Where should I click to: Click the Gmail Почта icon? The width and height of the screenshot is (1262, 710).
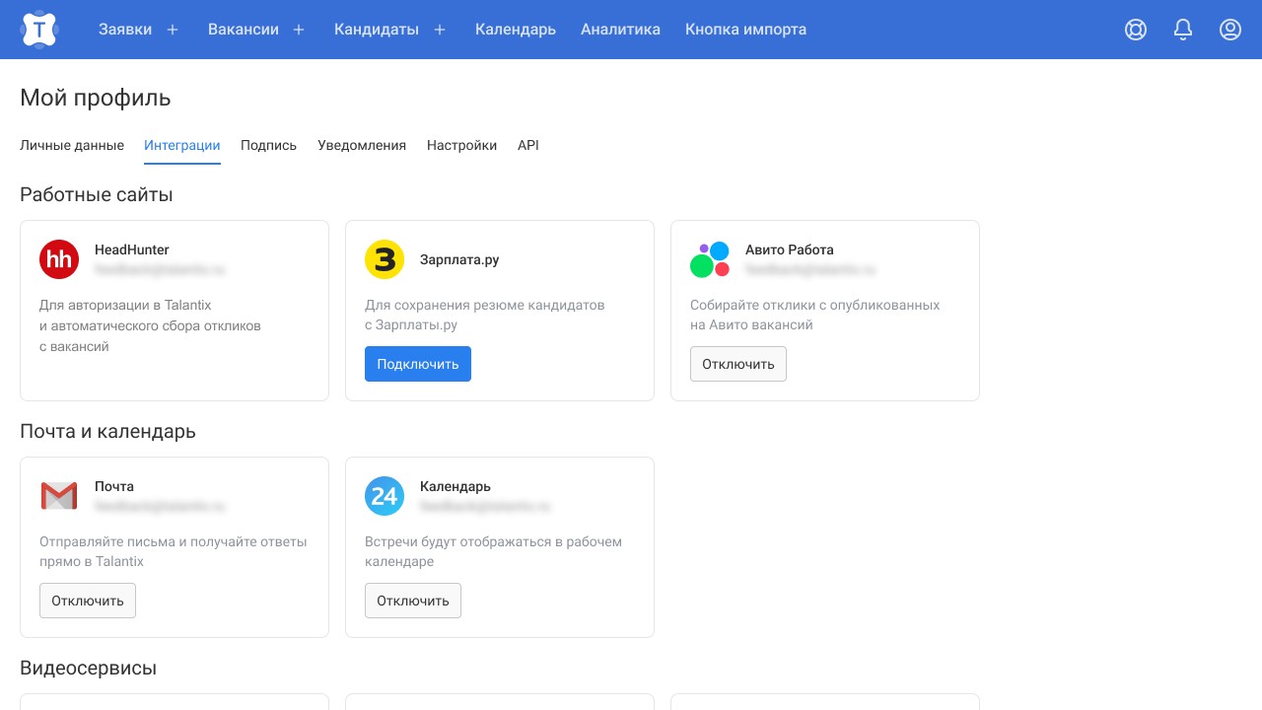59,496
